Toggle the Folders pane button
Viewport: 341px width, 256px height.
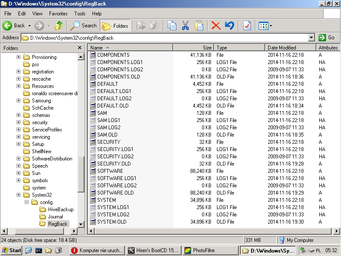click(x=115, y=26)
